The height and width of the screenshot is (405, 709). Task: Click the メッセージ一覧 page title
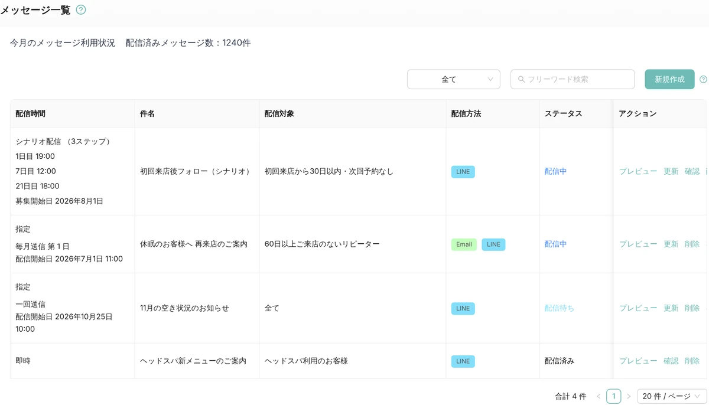(35, 9)
